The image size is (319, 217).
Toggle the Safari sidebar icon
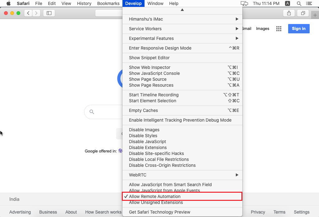49,13
